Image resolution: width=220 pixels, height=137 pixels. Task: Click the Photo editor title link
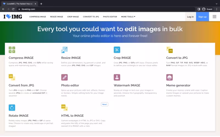pyautogui.click(x=70, y=85)
